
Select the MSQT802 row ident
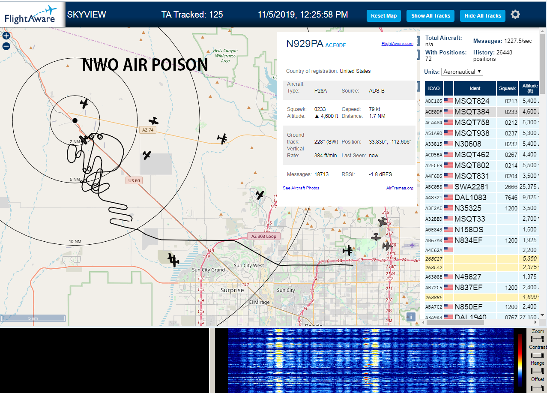coord(472,165)
